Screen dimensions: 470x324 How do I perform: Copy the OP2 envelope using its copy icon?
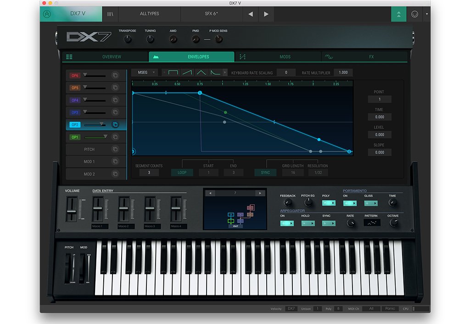click(115, 124)
